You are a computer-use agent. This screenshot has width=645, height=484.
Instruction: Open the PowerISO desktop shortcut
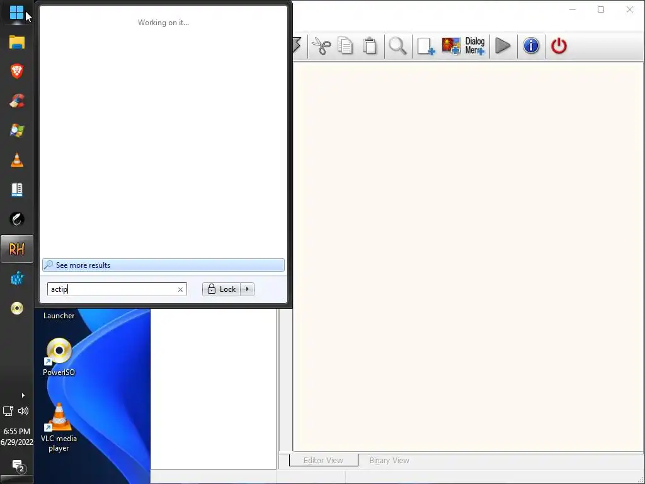click(59, 357)
